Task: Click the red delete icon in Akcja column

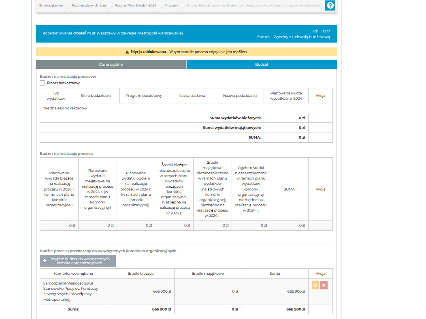Action: click(x=324, y=285)
